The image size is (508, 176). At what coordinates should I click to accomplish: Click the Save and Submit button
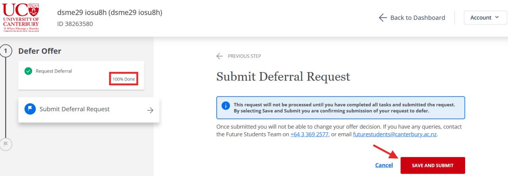click(x=433, y=165)
